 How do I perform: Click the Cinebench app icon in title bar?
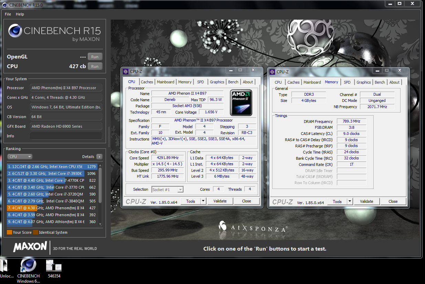[x=5, y=4]
